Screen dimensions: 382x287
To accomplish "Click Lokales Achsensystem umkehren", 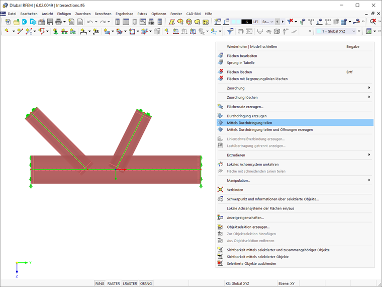I will 295,164.
